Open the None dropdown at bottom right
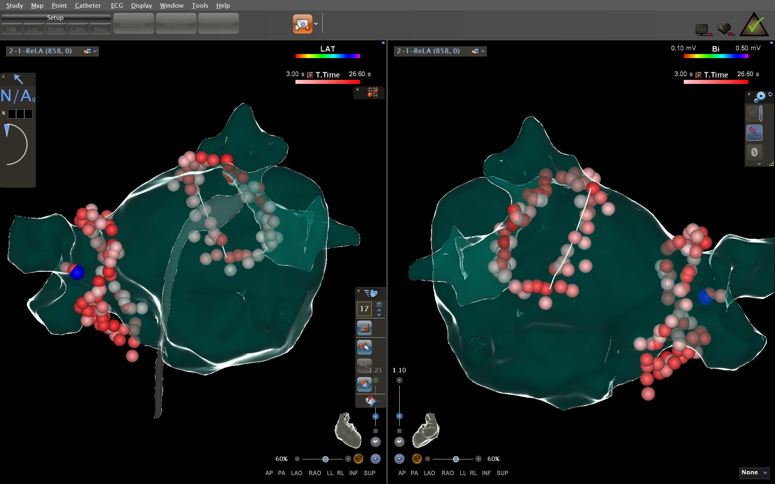775x484 pixels. pos(754,473)
